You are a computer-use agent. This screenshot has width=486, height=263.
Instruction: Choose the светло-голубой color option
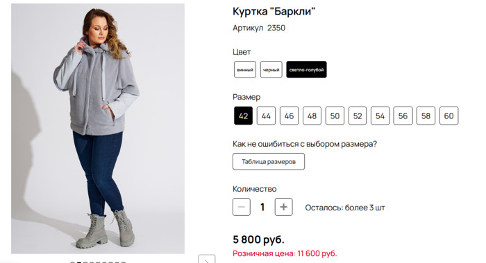[306, 69]
